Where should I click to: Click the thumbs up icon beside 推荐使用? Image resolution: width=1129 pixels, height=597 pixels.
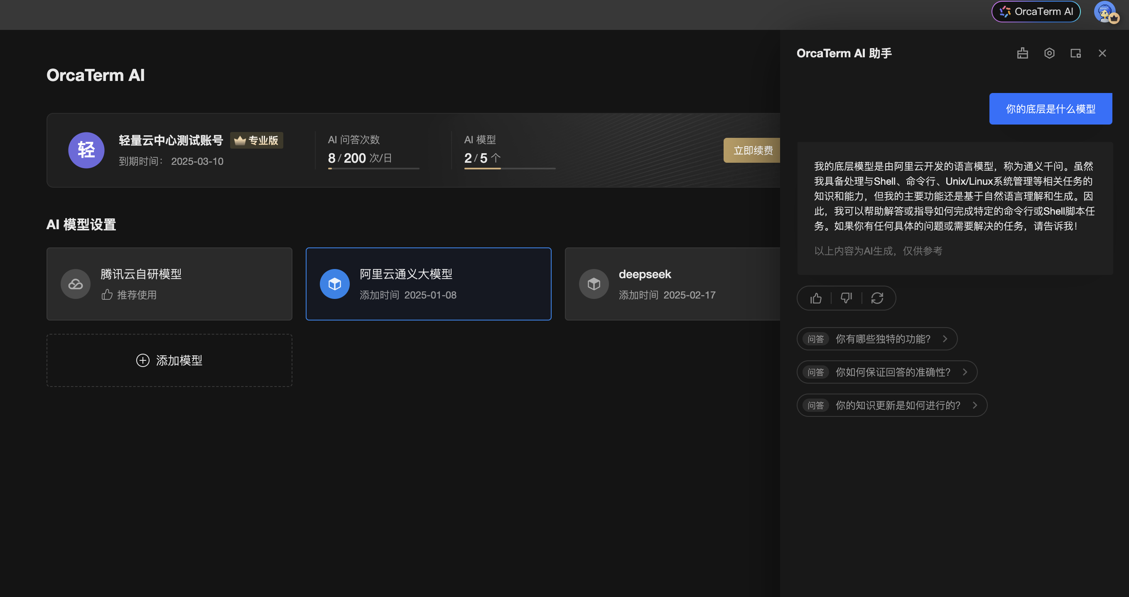(108, 294)
